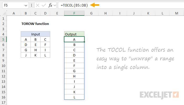Click Output cell F5 containing A

click(74, 39)
